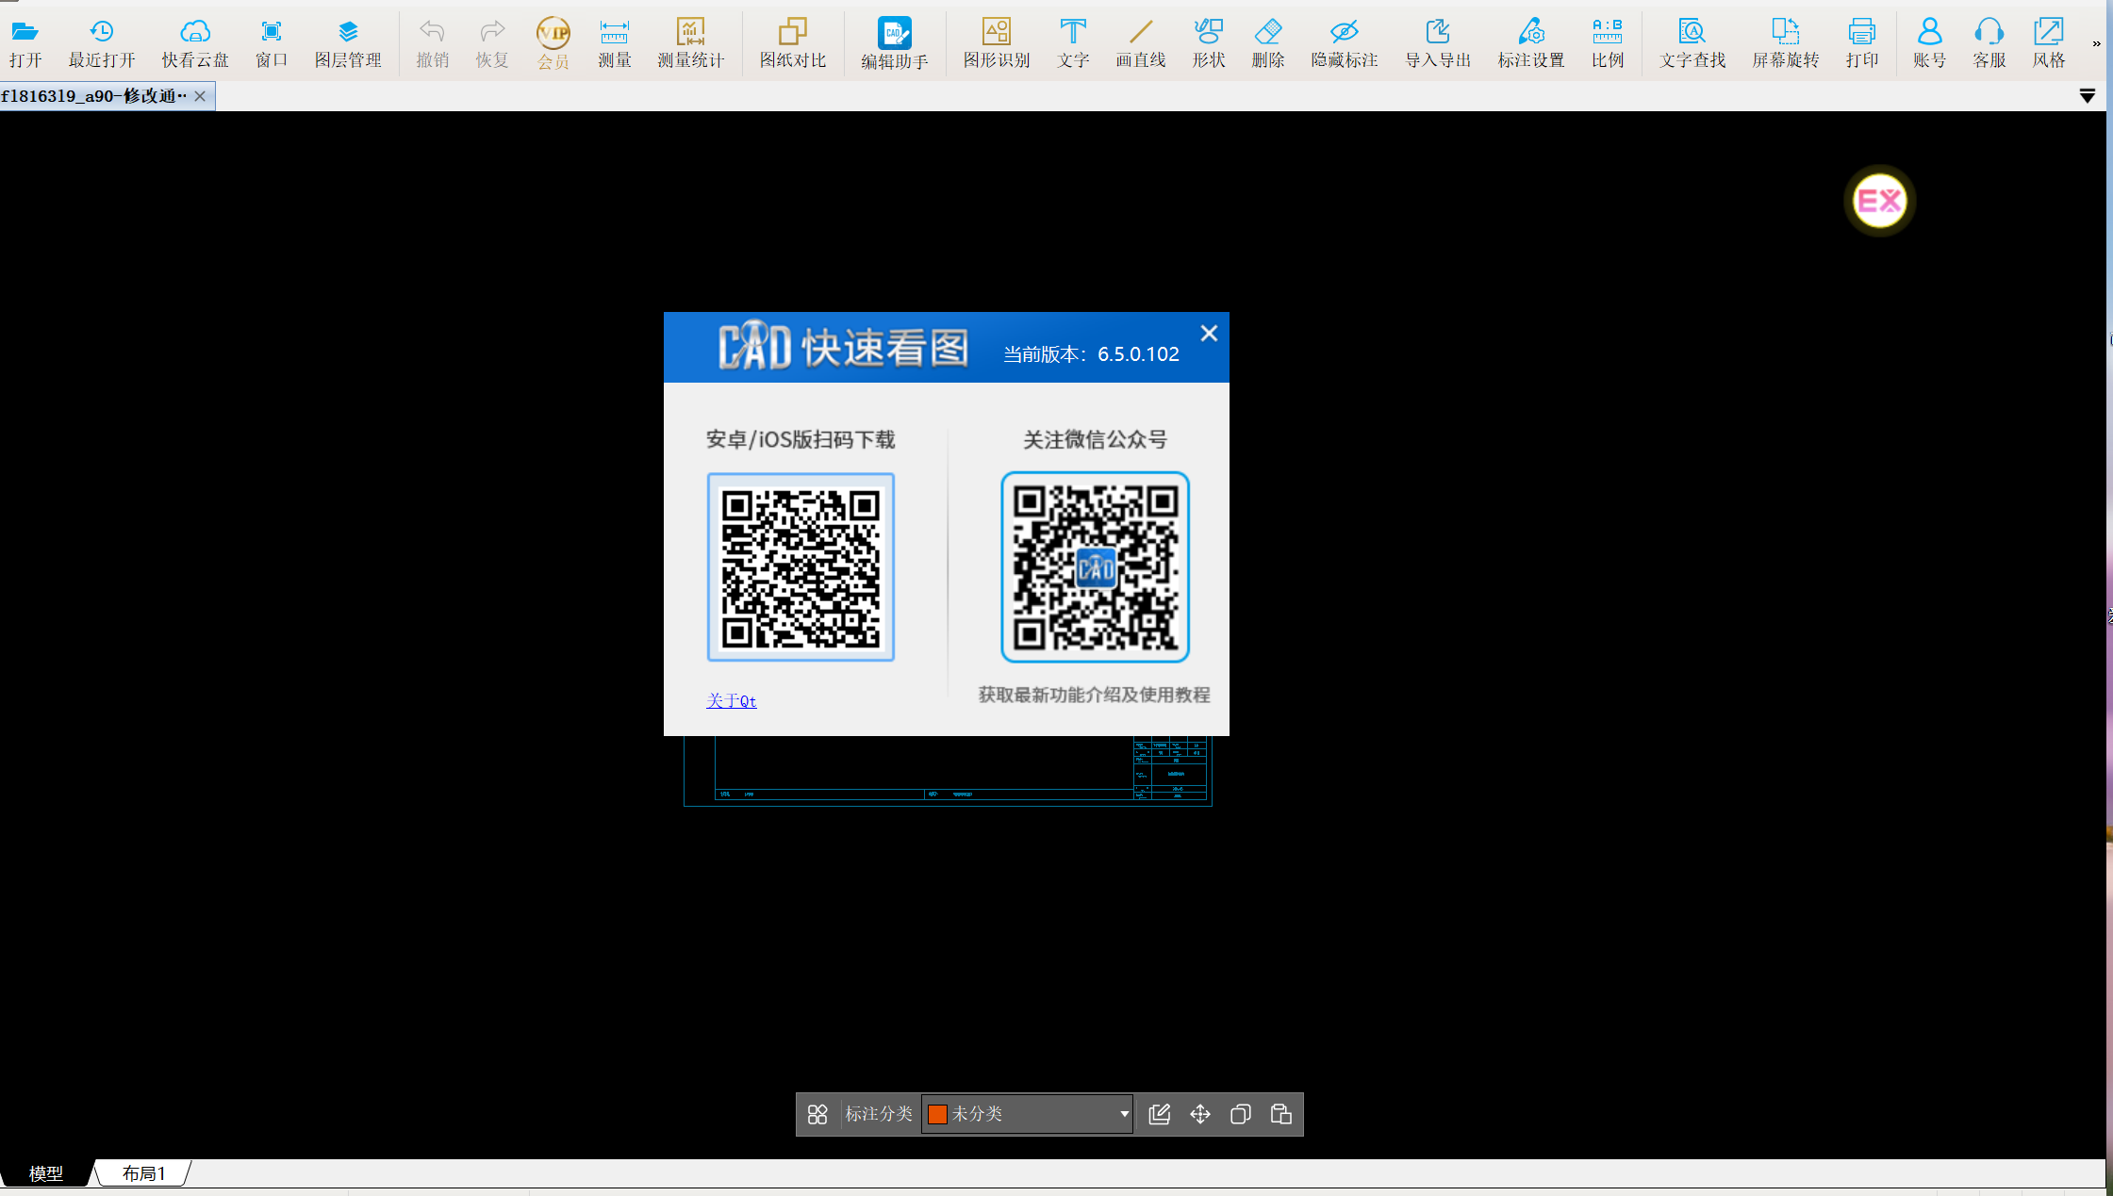Click the Shape Recognition (图形识别) tool
Screen dimensions: 2113x1196
coord(996,43)
